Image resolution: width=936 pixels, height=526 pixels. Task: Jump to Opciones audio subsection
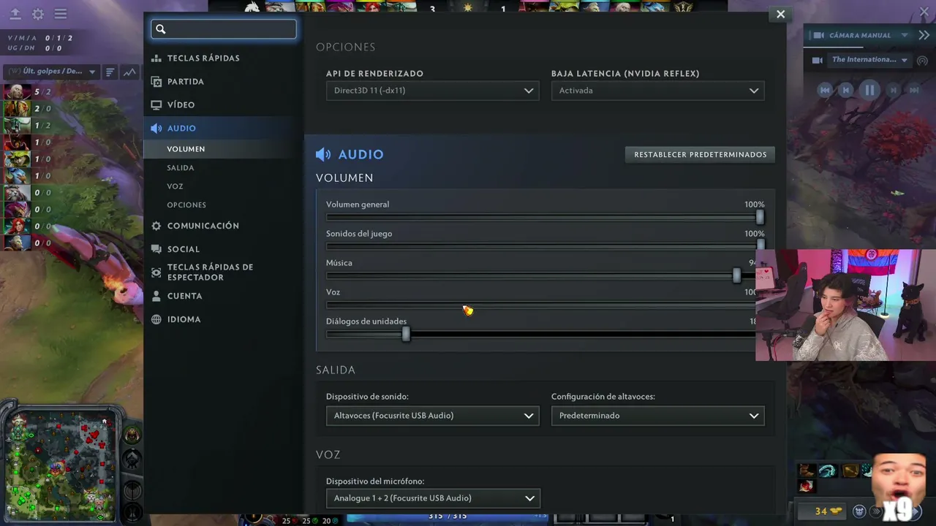click(x=186, y=205)
